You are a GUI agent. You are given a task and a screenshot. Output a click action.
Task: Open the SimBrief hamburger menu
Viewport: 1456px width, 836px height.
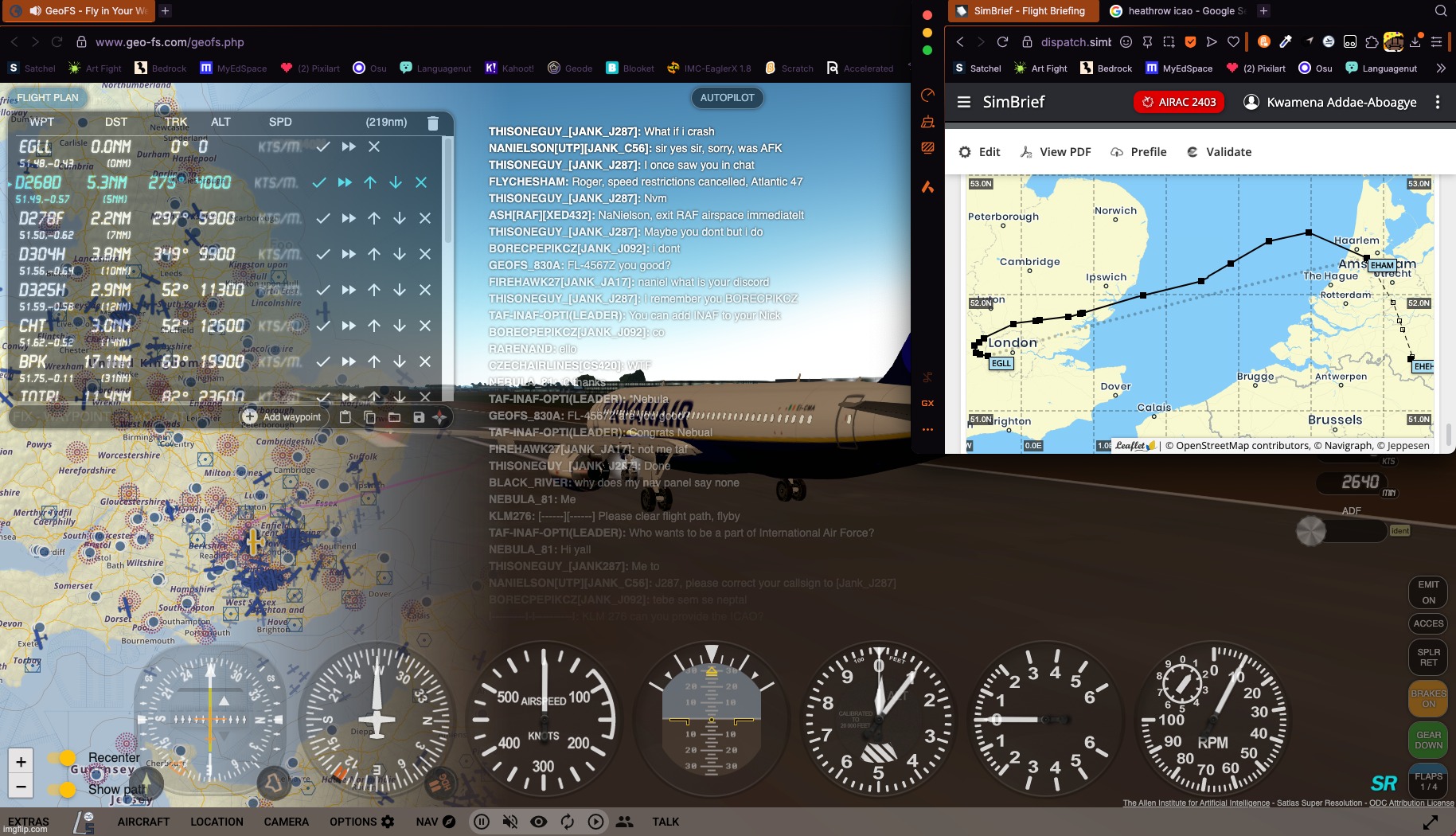pyautogui.click(x=964, y=102)
